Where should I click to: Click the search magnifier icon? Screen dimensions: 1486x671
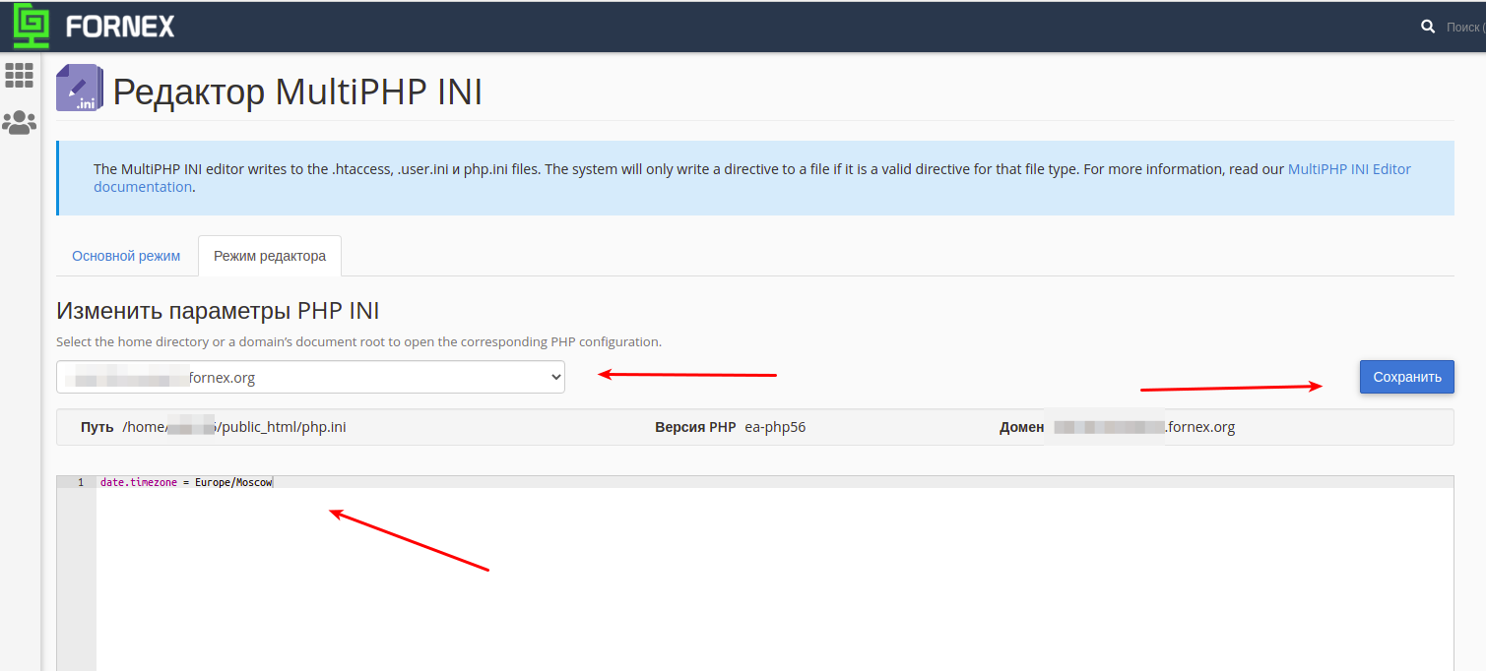pyautogui.click(x=1428, y=27)
